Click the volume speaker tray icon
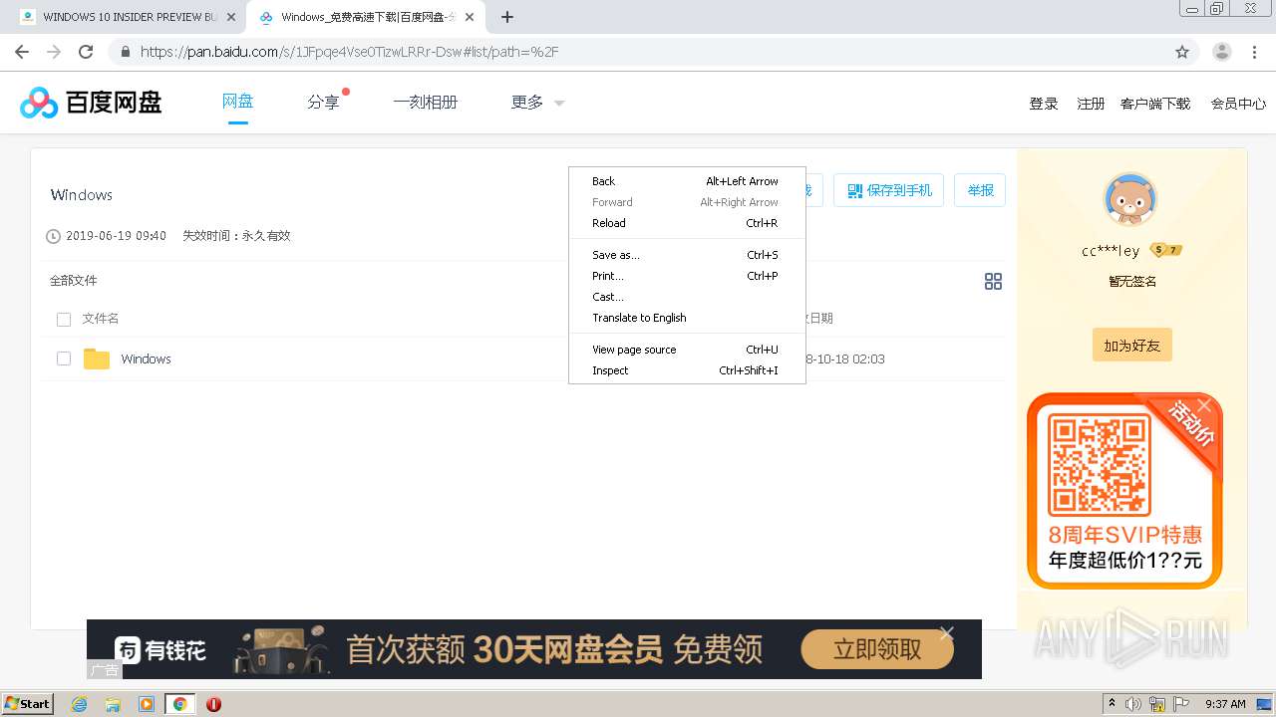This screenshot has height=717, width=1276. 1133,704
